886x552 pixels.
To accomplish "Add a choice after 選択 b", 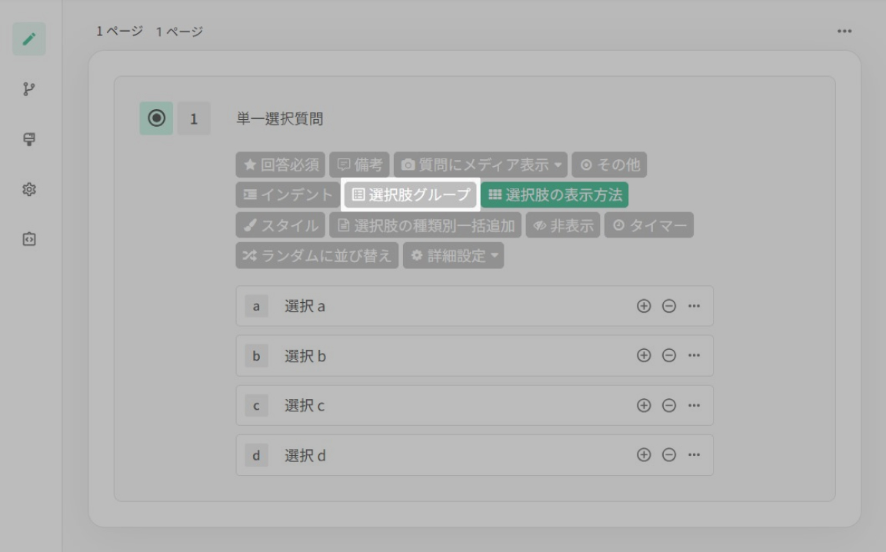I will [644, 355].
